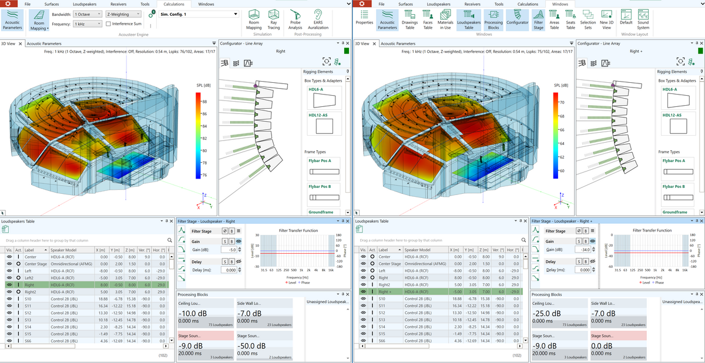Toggle Filter Stage window in ribbon
The image size is (705, 363).
(x=538, y=20)
